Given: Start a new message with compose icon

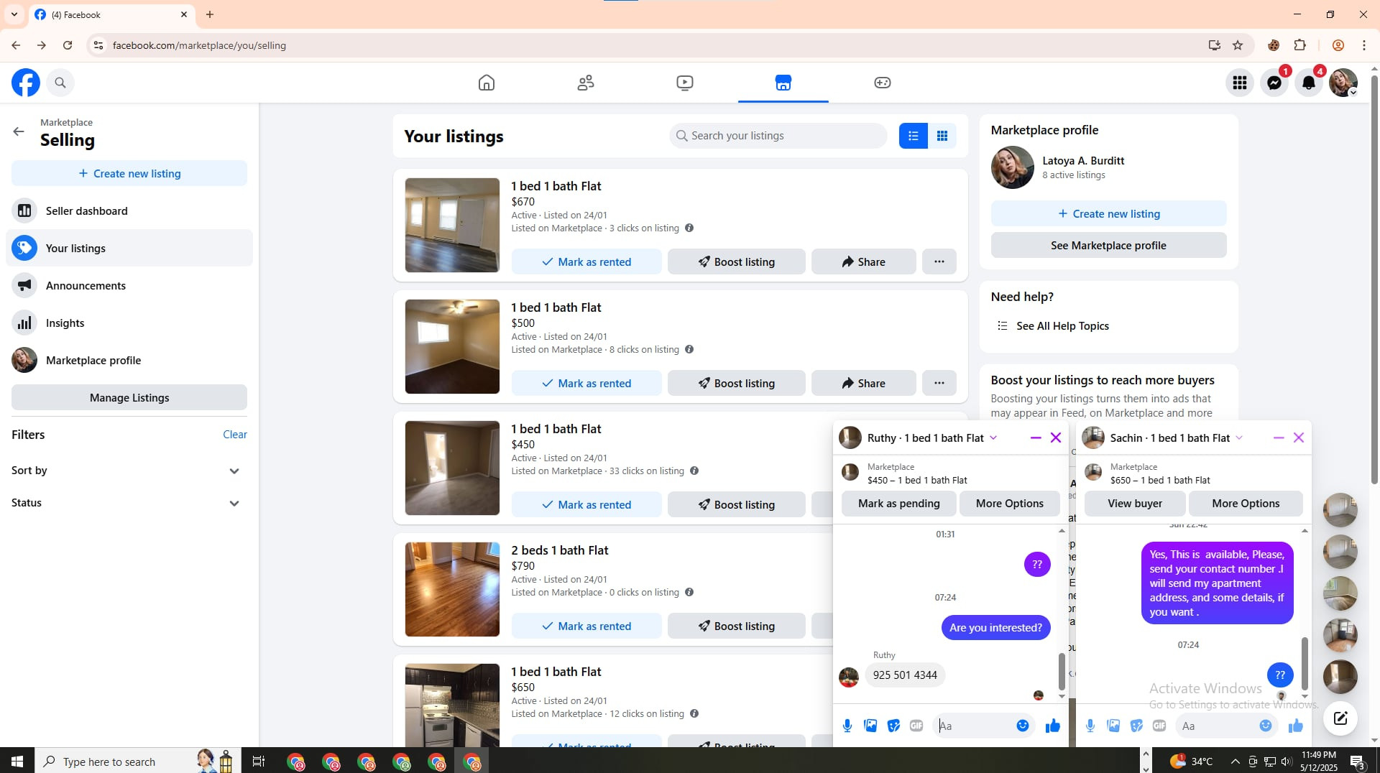Looking at the screenshot, I should pos(1340,718).
